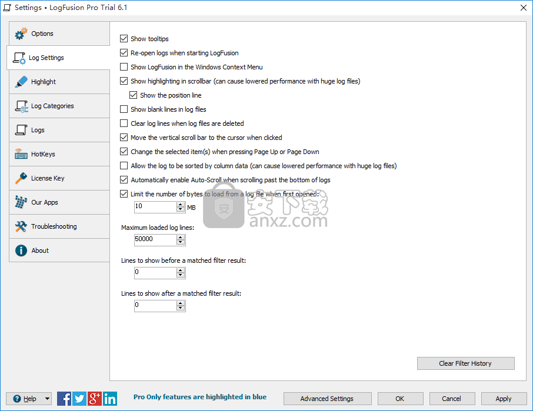Click the Apply button

coord(504,399)
